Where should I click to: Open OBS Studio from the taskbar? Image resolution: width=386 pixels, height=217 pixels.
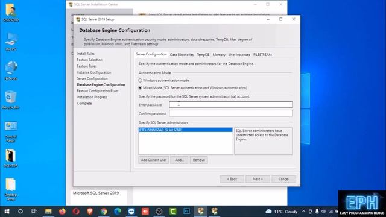[159, 212]
